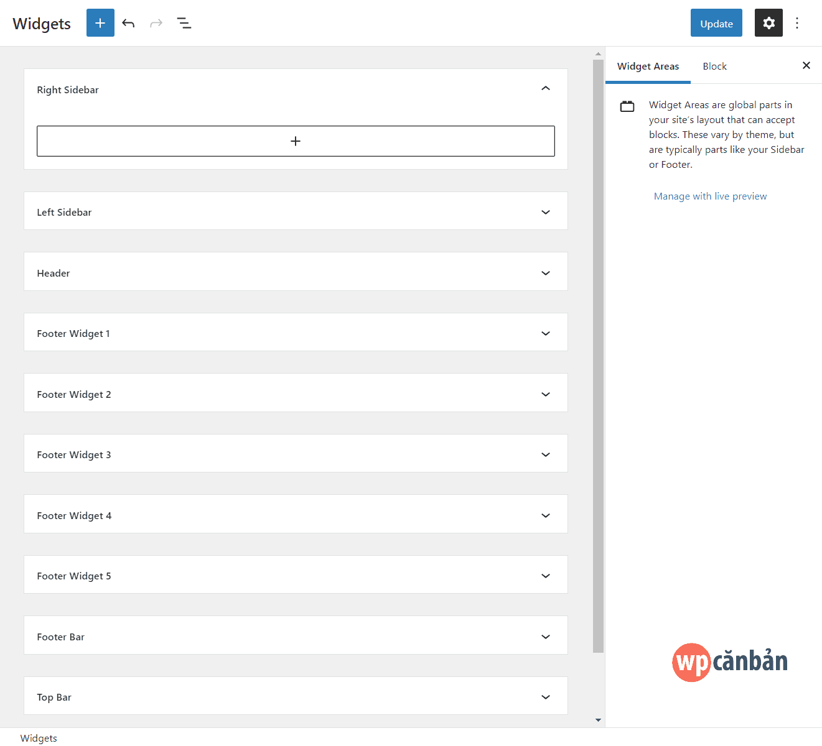
Task: Switch to the Block tab
Action: pyautogui.click(x=714, y=66)
